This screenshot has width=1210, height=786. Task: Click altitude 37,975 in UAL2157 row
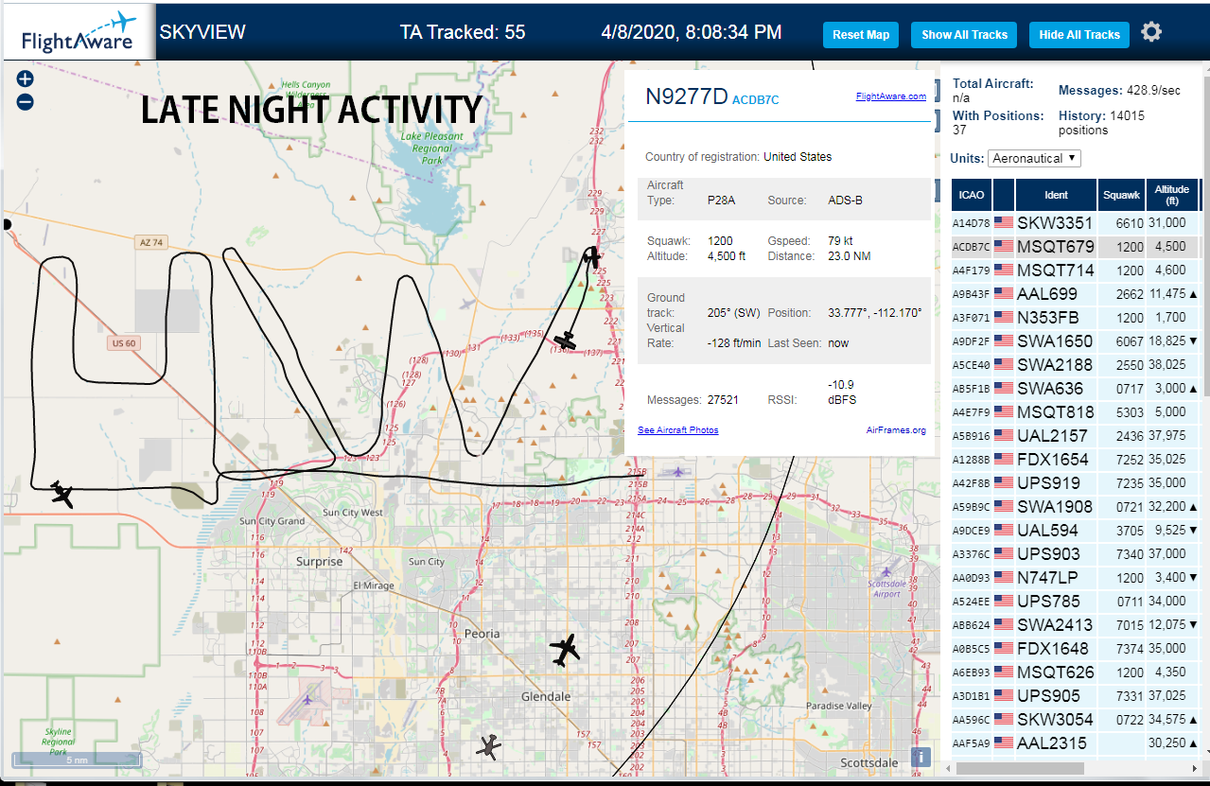pos(1166,436)
